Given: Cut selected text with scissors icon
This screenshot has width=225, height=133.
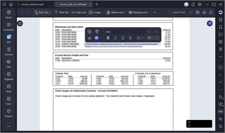Looking at the screenshot, I should click(x=89, y=38).
